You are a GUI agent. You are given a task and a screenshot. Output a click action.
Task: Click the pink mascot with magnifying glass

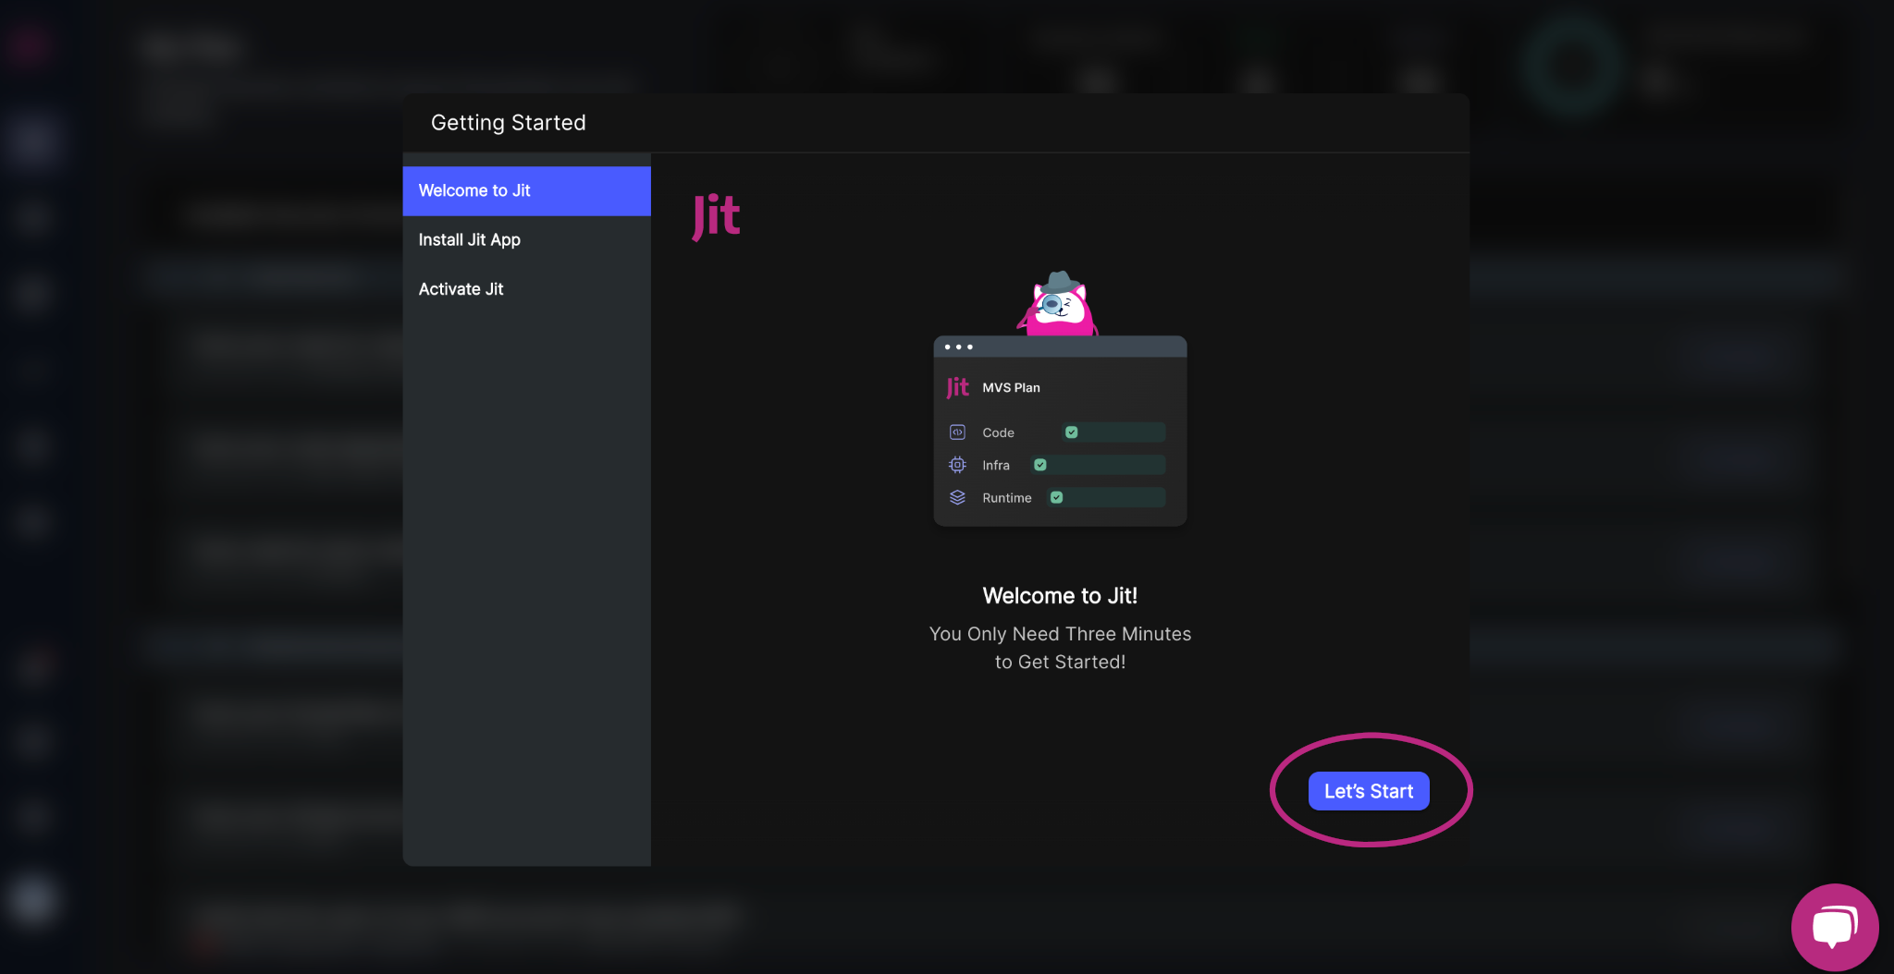coord(1058,303)
